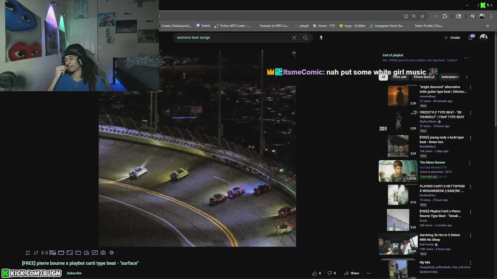Open the notifications bell
Image resolution: width=497 pixels, height=279 pixels.
(x=471, y=38)
